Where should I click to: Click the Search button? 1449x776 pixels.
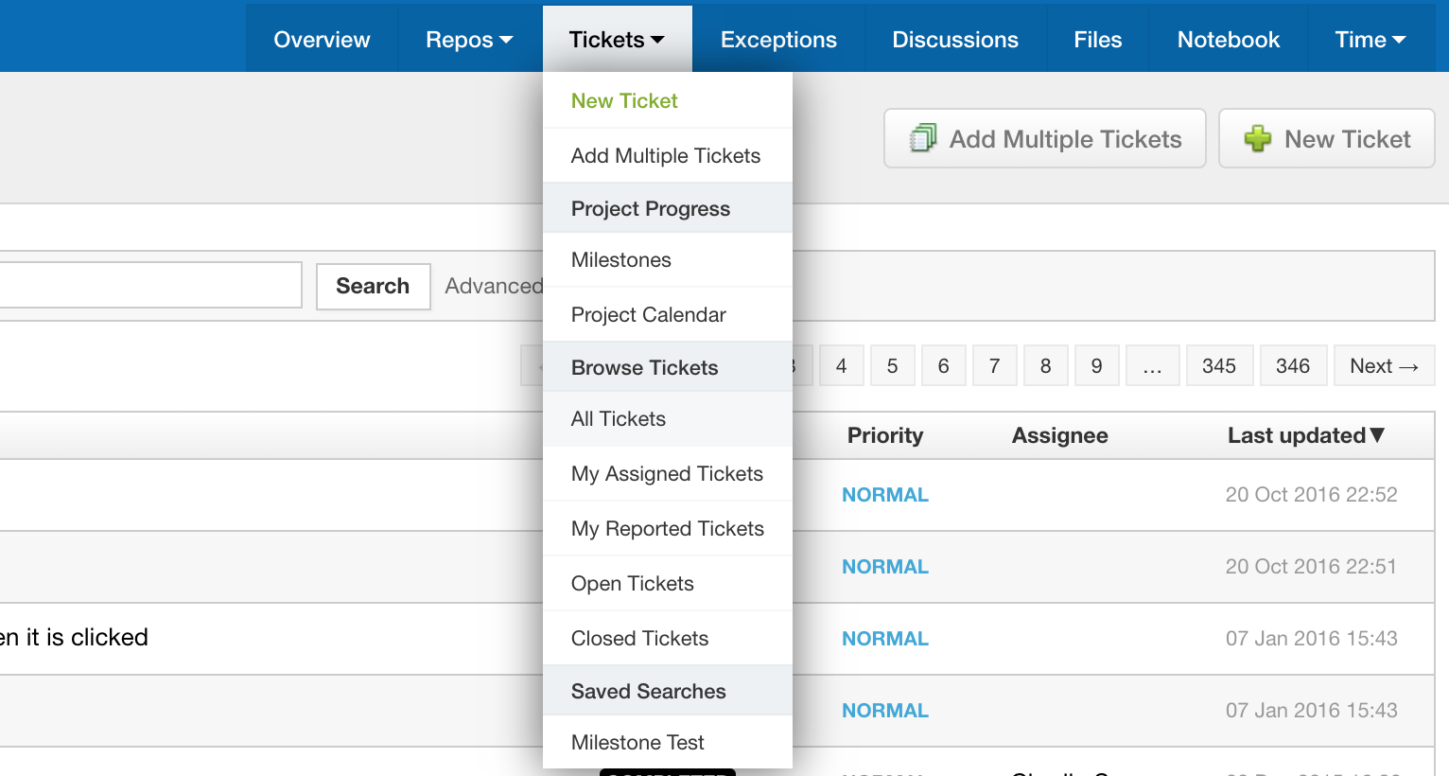373,286
